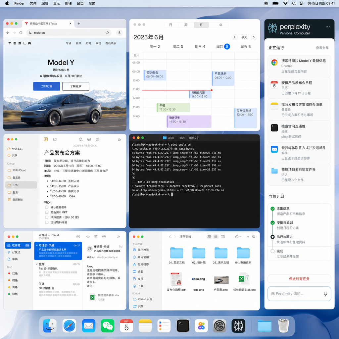Check the 确认嘉宾名单 to-do box
This screenshot has width=339, height=339.
pos(46,207)
